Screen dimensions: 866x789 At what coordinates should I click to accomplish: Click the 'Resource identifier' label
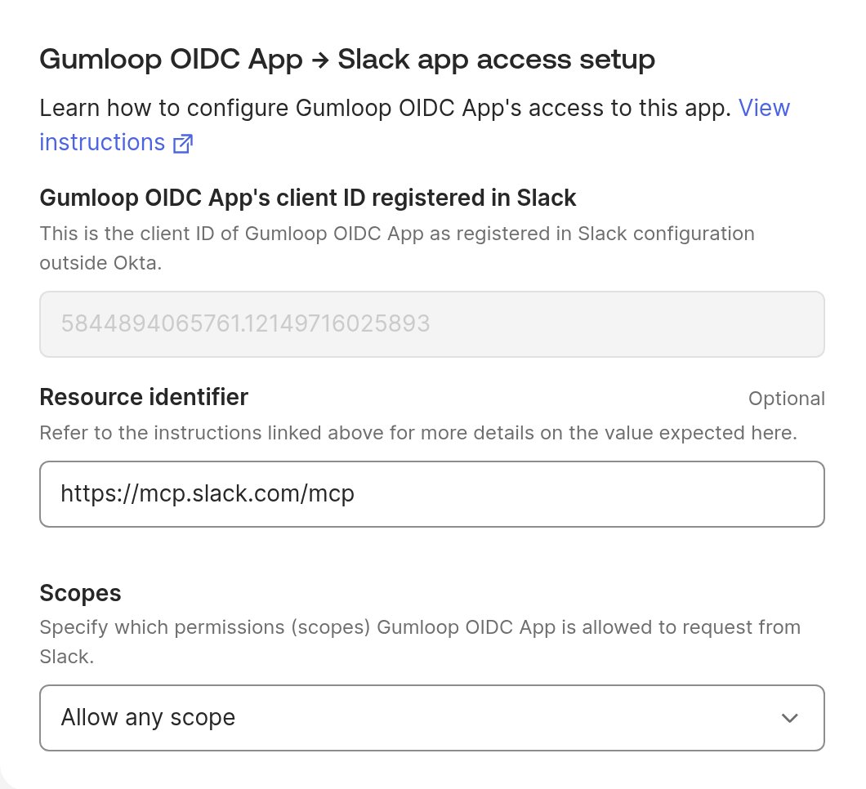tap(144, 397)
